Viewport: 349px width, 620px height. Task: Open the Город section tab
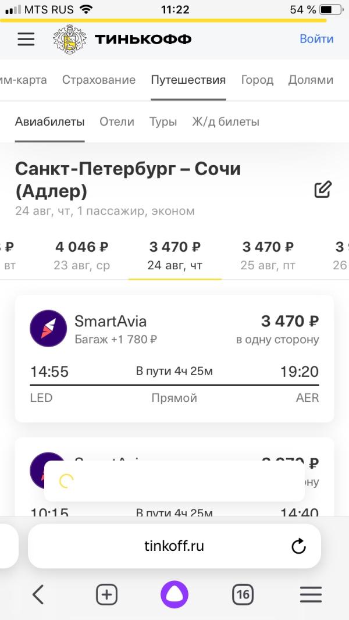click(x=257, y=80)
